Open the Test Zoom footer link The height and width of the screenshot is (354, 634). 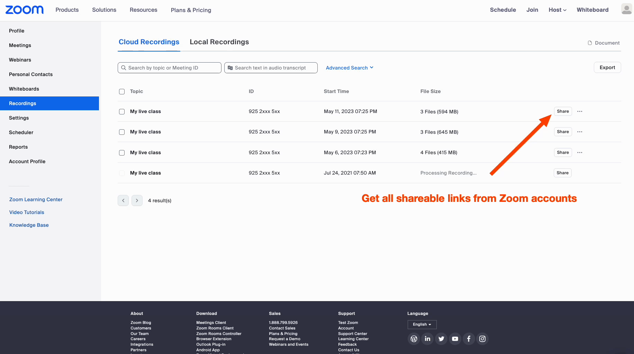click(x=348, y=323)
